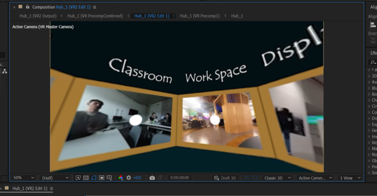
Task: Click arrow before the last Hub_1 breadcrumb
Action: pyautogui.click(x=225, y=16)
